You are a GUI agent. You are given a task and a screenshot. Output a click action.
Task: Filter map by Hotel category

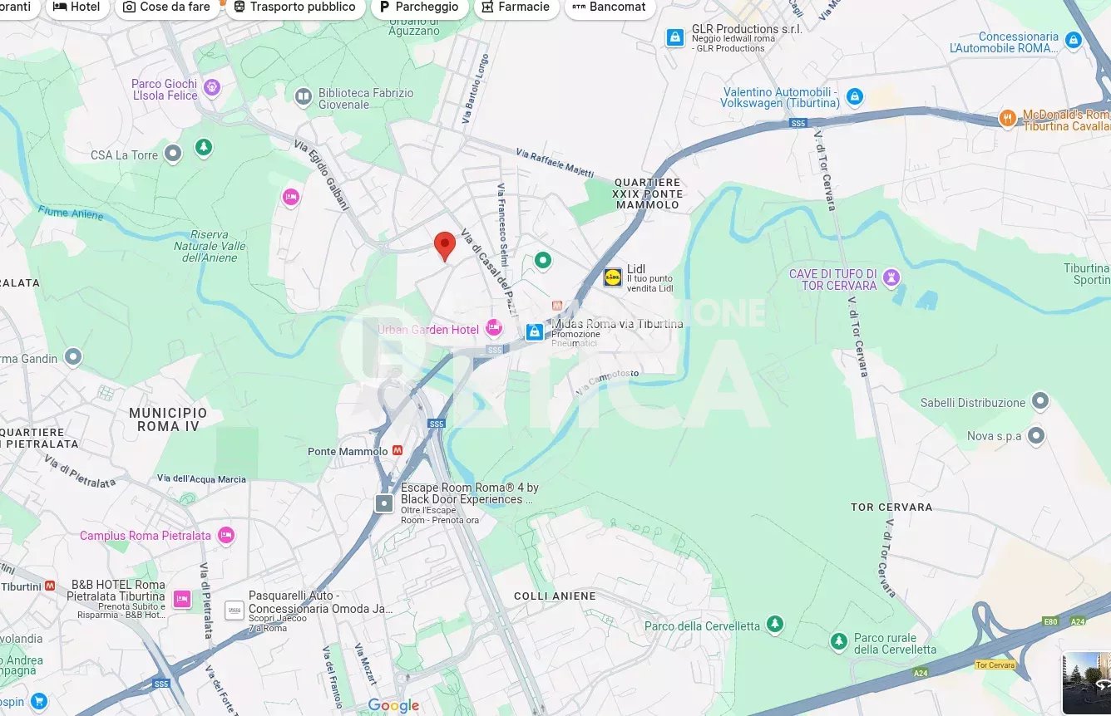tap(77, 7)
